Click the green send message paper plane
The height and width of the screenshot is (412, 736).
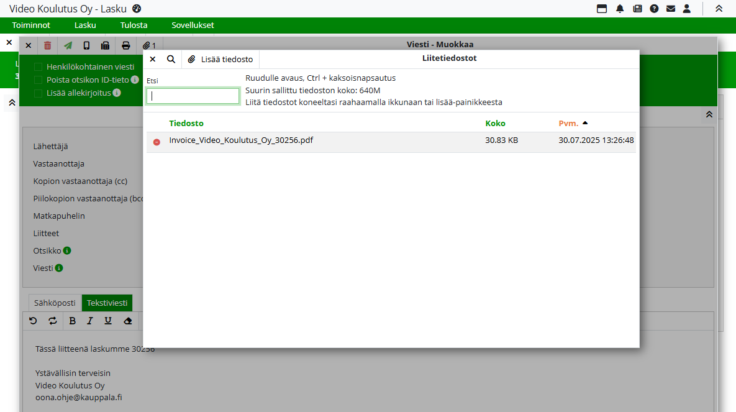click(x=68, y=45)
